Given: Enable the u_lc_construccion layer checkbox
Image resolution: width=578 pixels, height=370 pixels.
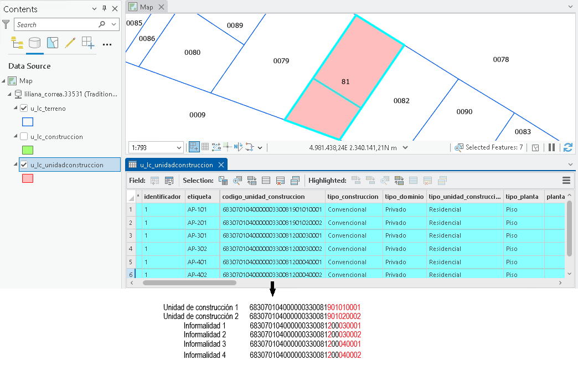Looking at the screenshot, I should point(24,136).
